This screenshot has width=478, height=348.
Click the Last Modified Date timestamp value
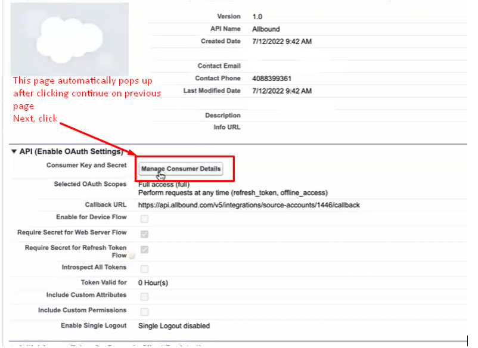[282, 91]
